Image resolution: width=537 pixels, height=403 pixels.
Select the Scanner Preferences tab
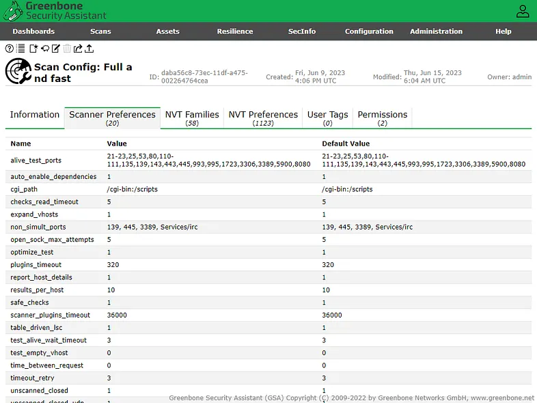point(112,118)
